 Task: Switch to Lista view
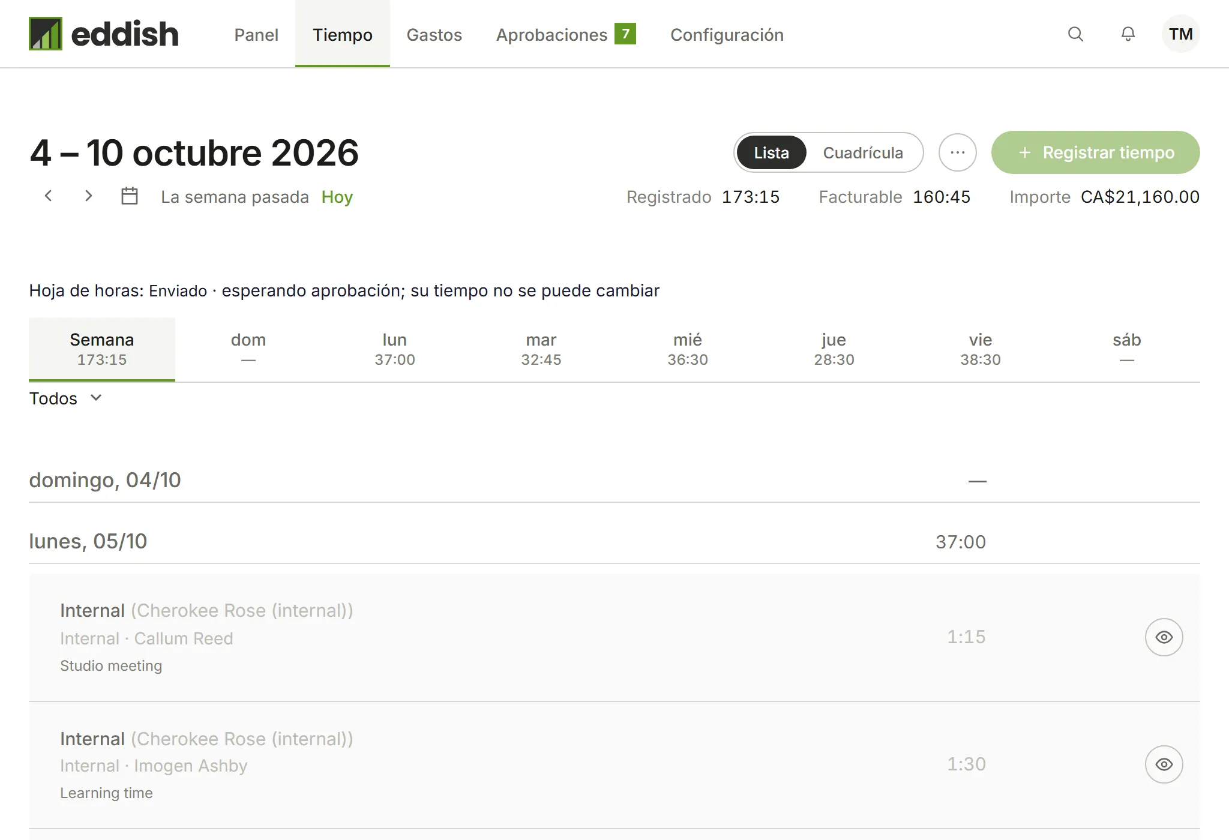771,152
